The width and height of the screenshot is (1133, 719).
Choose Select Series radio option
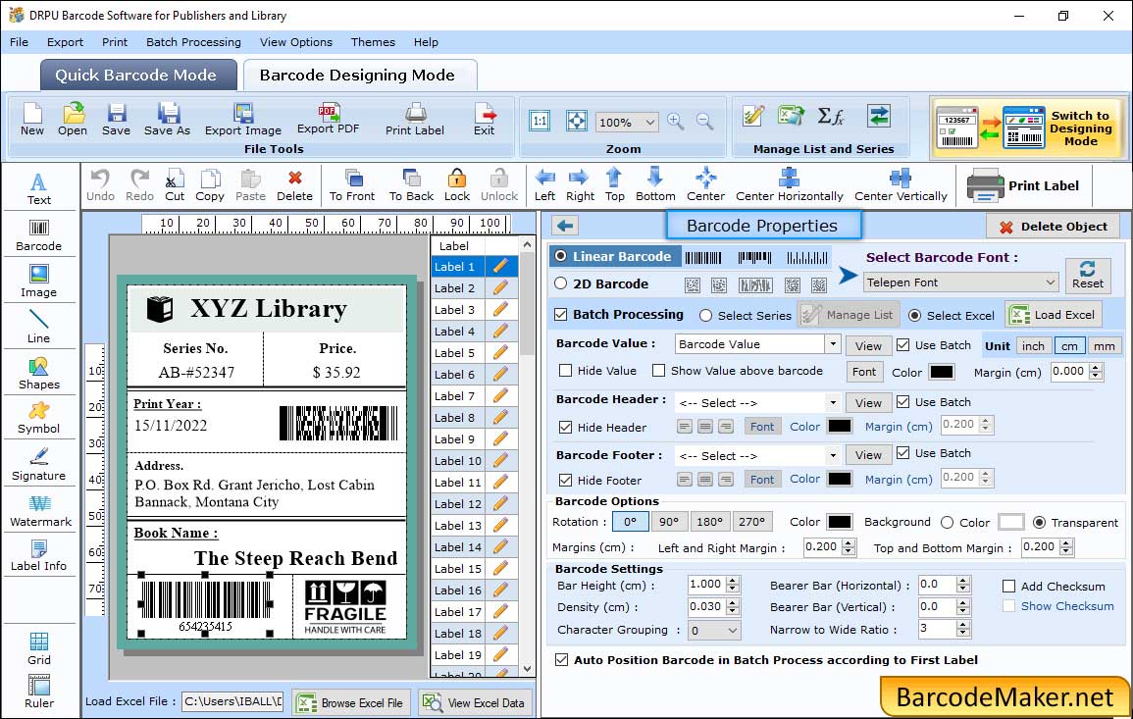[x=706, y=316]
